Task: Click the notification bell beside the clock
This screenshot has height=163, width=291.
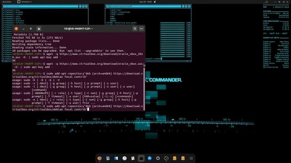Action: [x=155, y=2]
